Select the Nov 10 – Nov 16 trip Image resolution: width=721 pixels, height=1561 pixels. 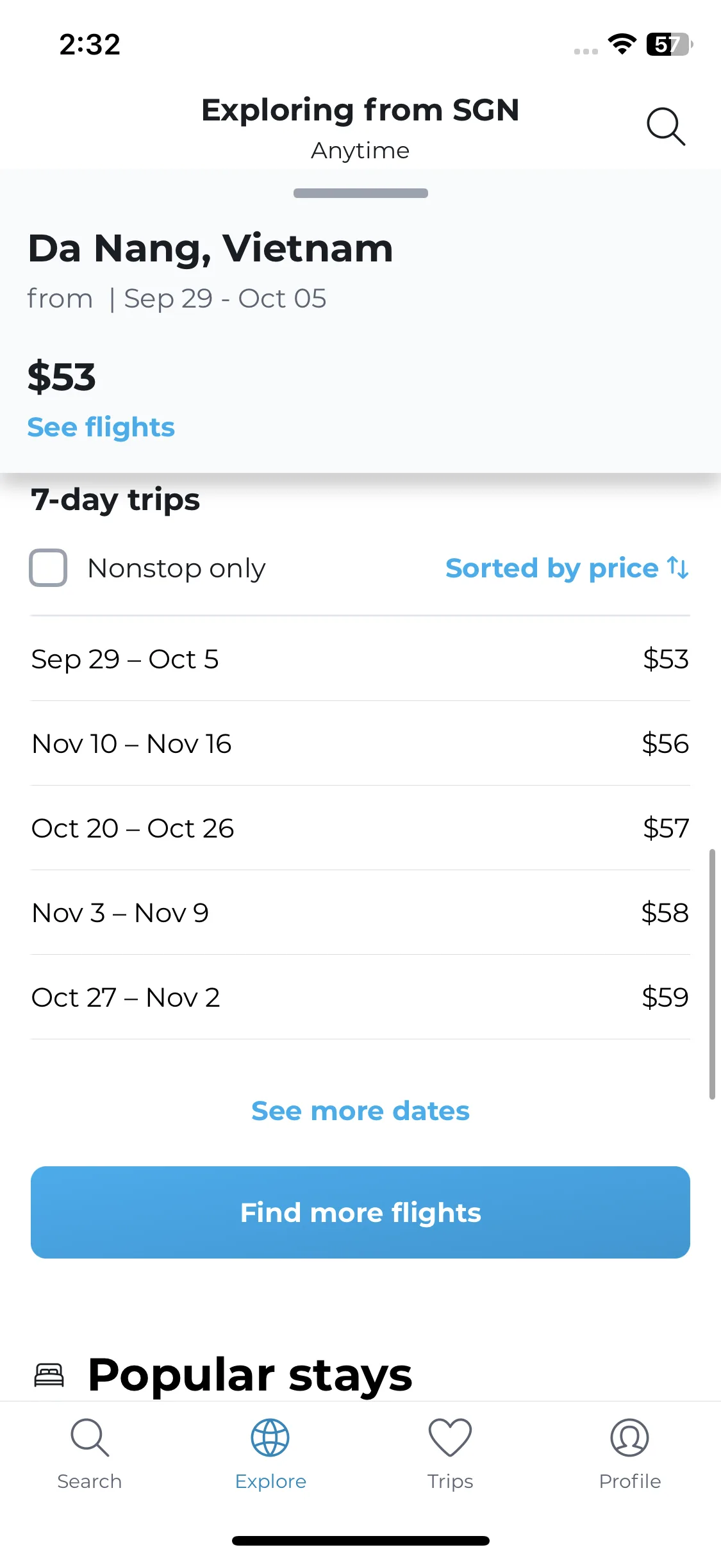360,743
